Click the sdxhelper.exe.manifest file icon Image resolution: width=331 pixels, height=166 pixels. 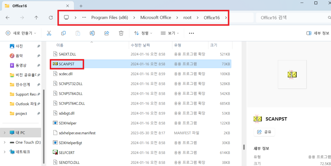click(x=55, y=133)
